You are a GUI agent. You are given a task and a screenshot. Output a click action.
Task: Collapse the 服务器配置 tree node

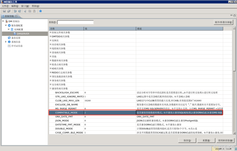6,25
